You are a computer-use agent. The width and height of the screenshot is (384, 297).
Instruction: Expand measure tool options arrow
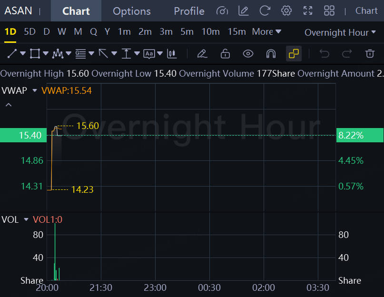click(x=137, y=53)
